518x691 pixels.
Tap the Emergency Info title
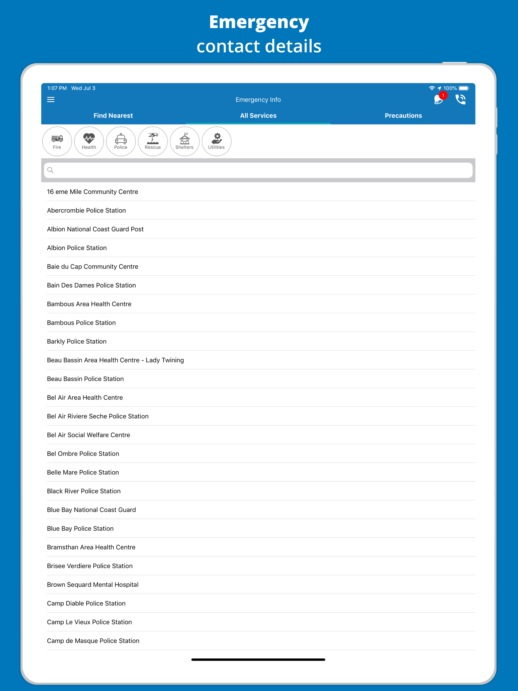(258, 100)
